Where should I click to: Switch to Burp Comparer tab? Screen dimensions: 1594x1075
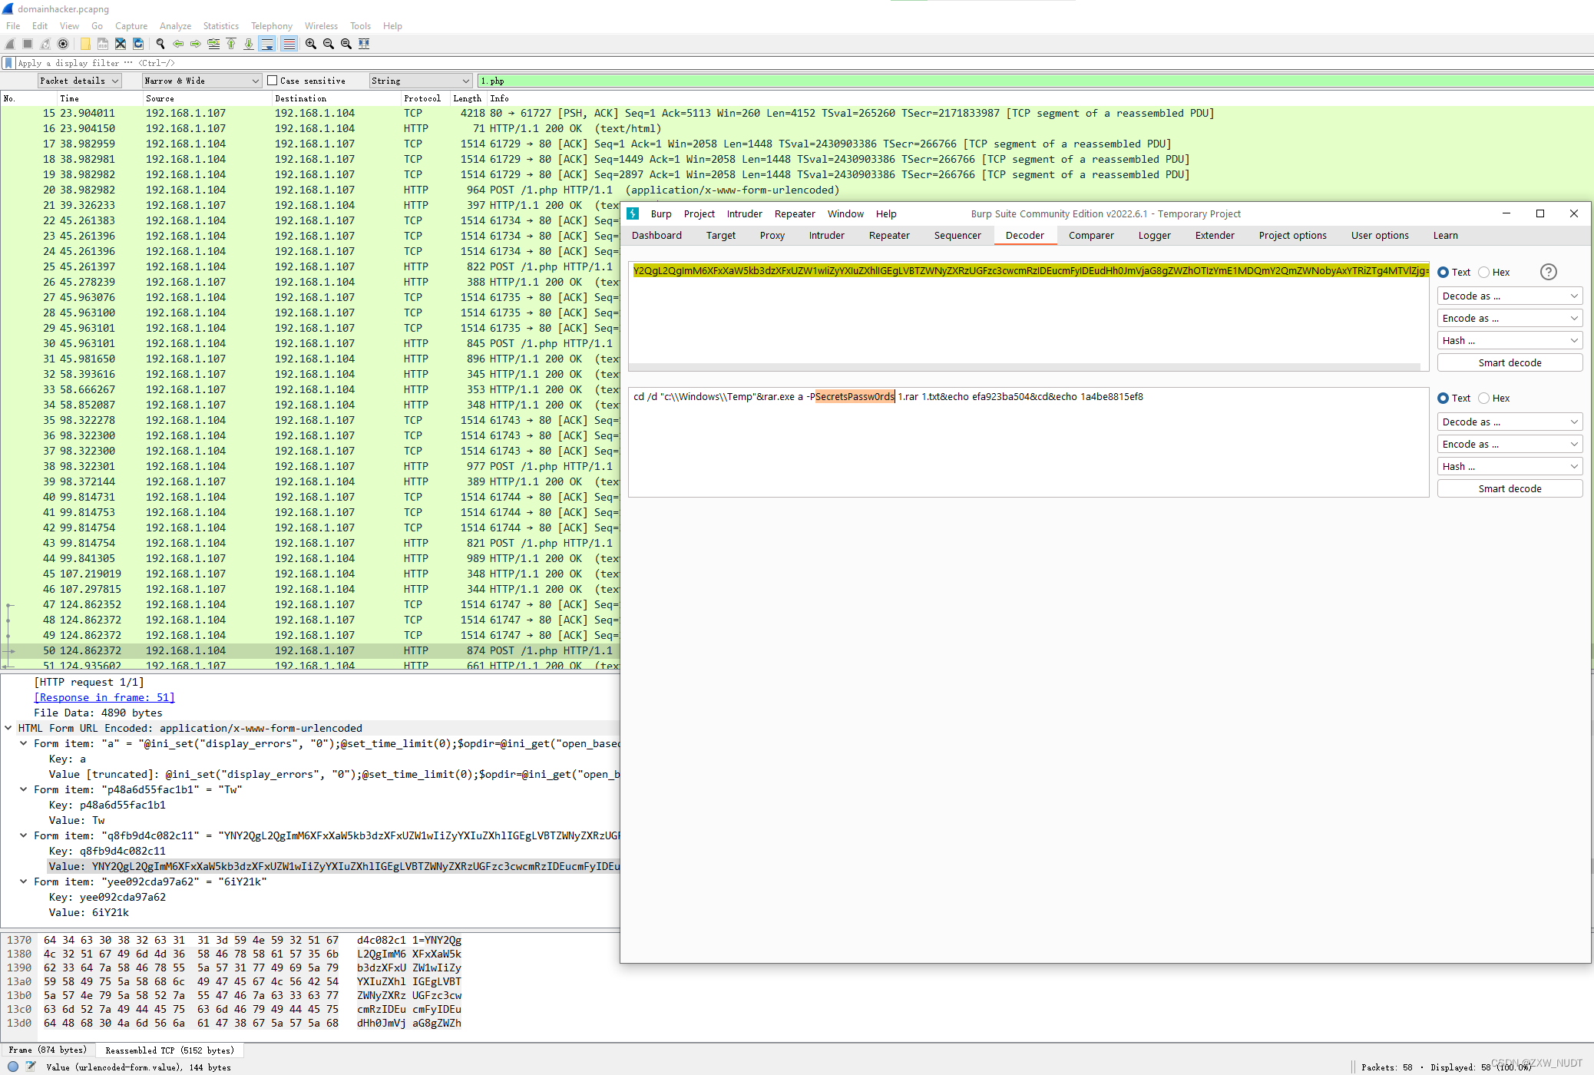(x=1091, y=236)
